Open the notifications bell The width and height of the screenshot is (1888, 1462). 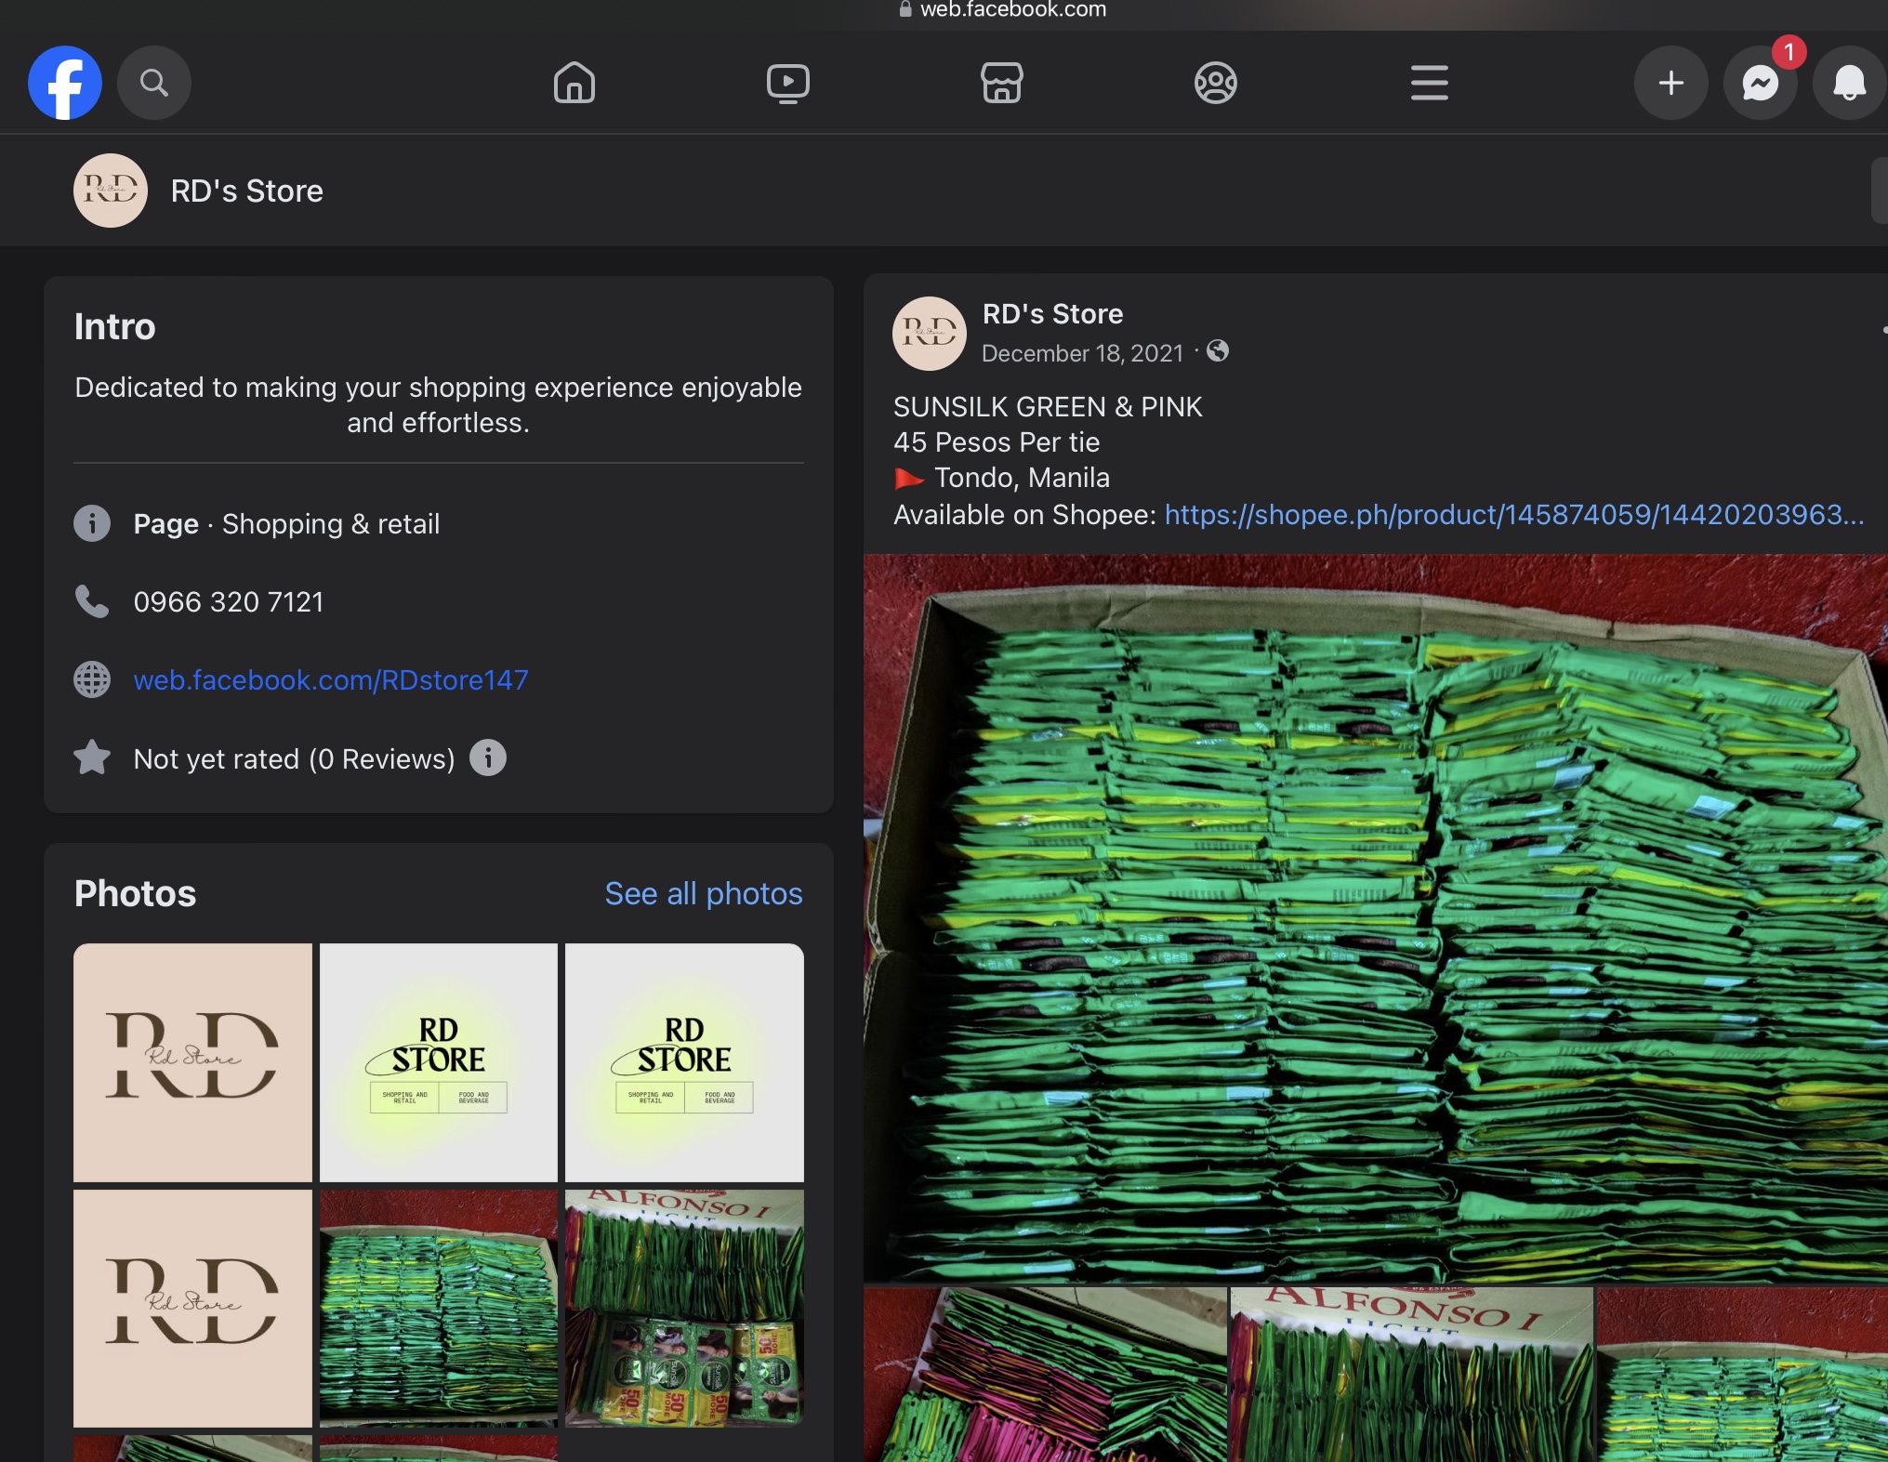click(x=1848, y=83)
